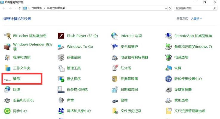Viewport: 220px width, 119px height.
Task: Open 鼠标 mouse icon
Action: (x=115, y=101)
